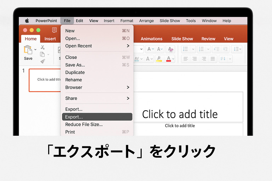Open the notes icon beside the window buttons
Image resolution: width=272 pixels, height=181 pixels.
(x=54, y=30)
